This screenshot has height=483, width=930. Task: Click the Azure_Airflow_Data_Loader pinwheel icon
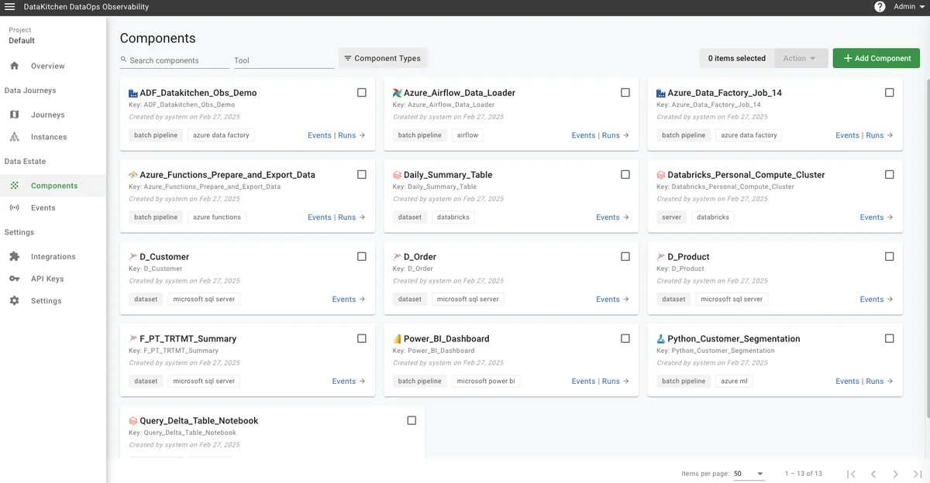pos(397,93)
